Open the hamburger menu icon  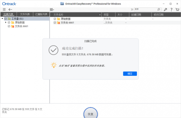pyautogui.click(x=4, y=10)
